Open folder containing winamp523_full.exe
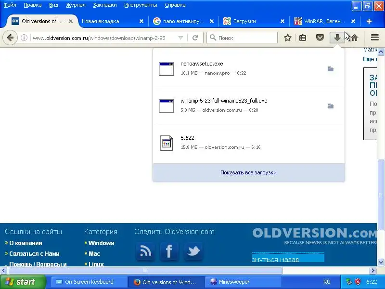385x289 pixels. [x=331, y=106]
